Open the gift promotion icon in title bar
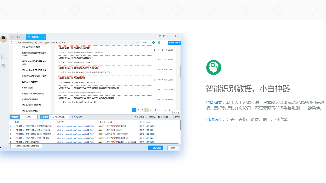This screenshot has height=183, width=326. coord(160,36)
